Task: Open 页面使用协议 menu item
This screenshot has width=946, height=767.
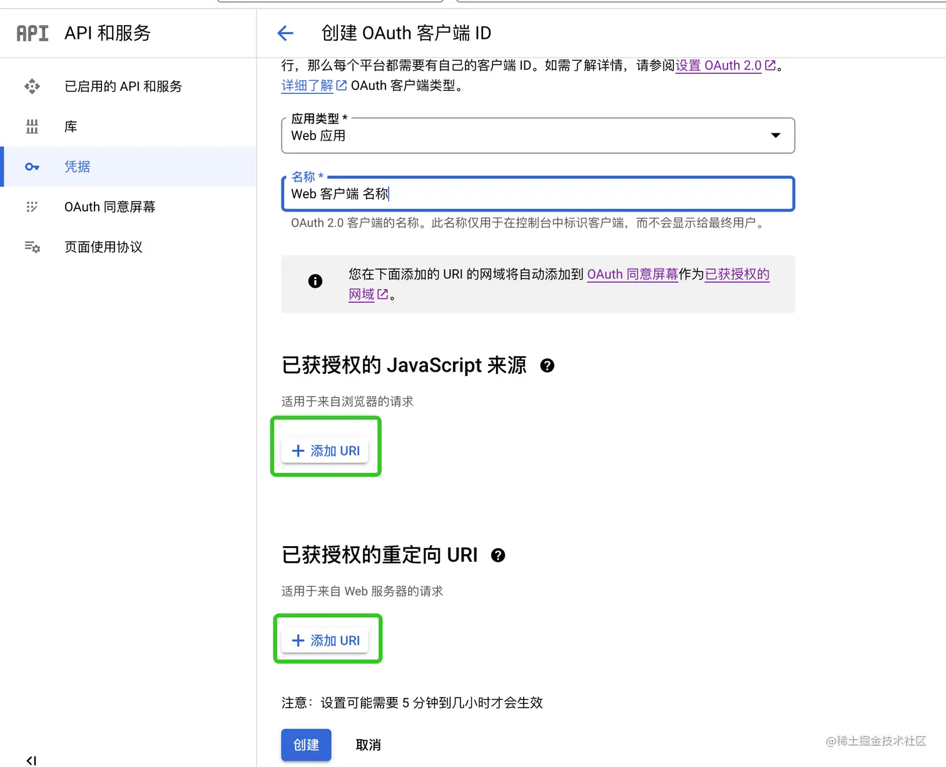Action: click(128, 246)
